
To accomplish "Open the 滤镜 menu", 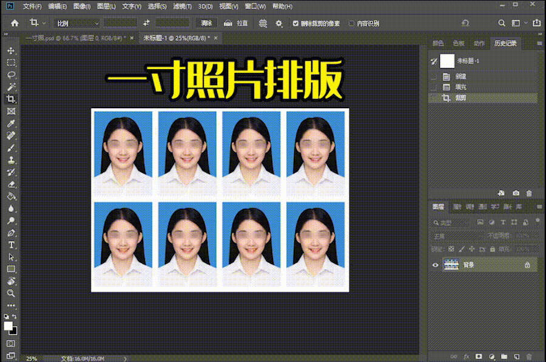I will [x=179, y=7].
